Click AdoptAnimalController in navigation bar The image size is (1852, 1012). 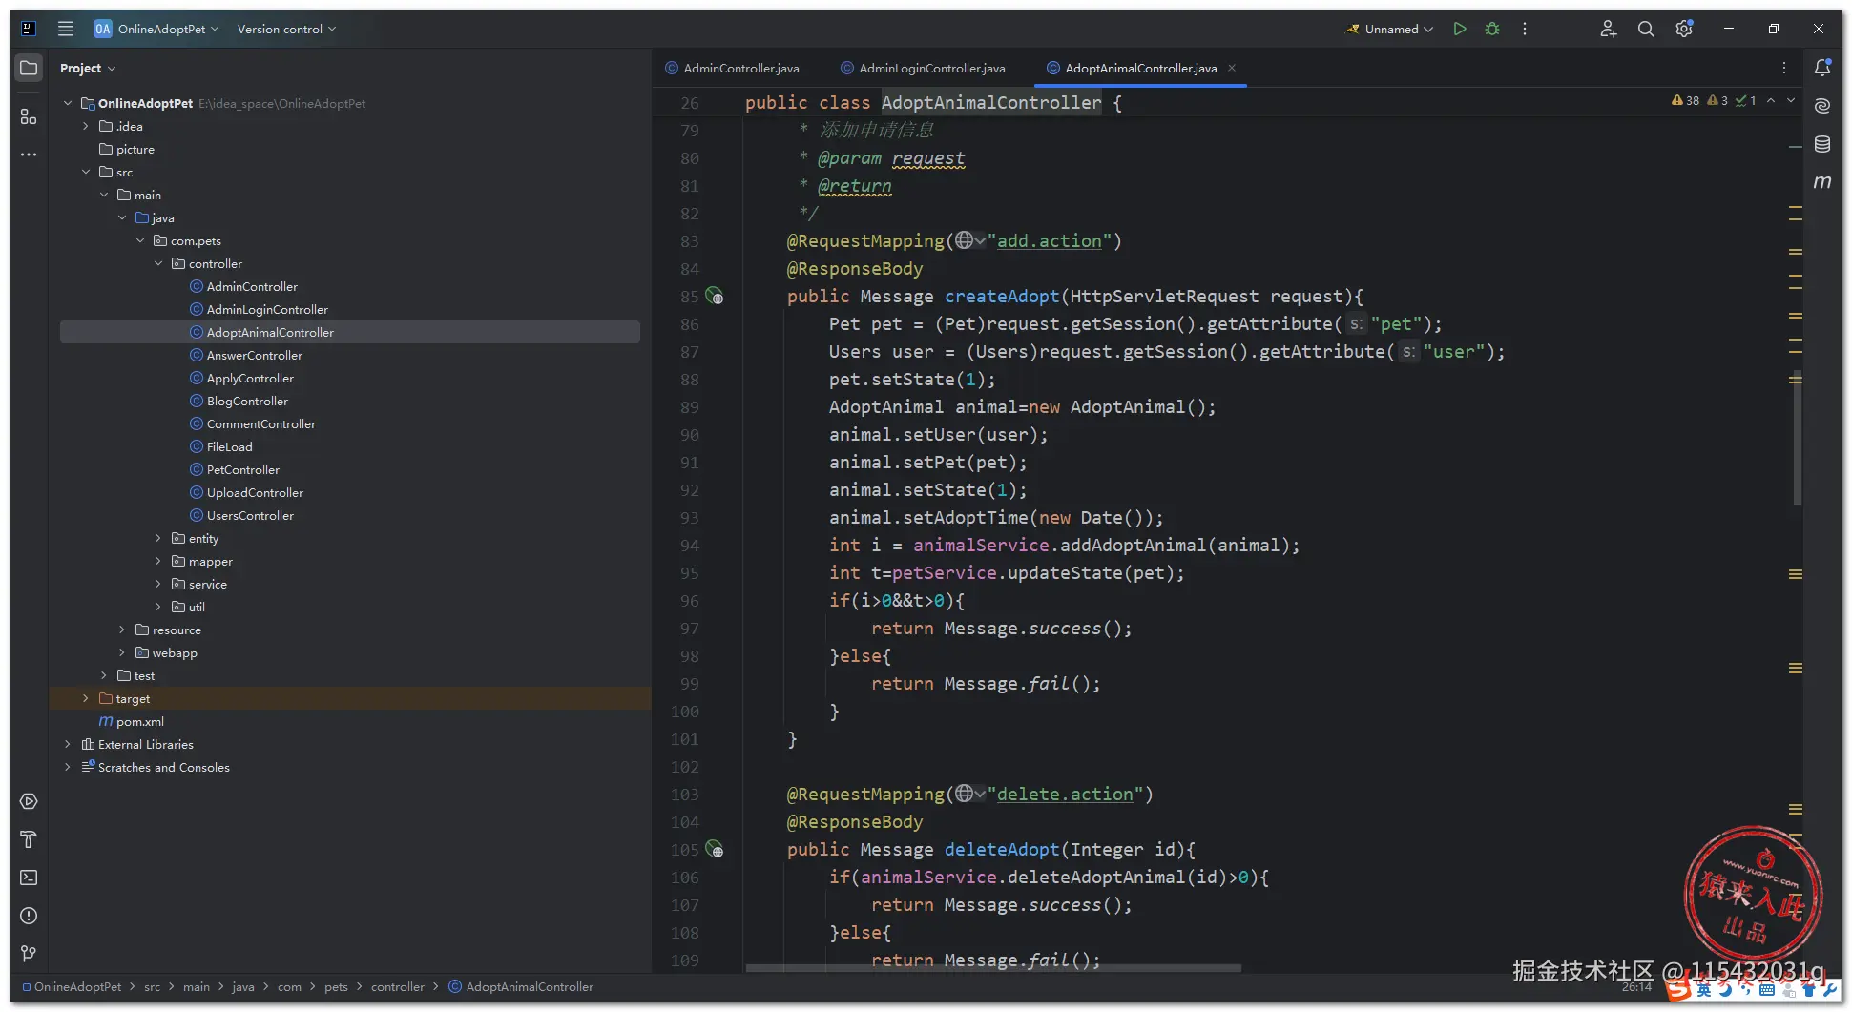click(521, 986)
